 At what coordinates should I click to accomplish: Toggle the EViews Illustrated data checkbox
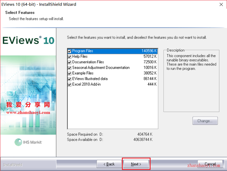click(x=69, y=79)
